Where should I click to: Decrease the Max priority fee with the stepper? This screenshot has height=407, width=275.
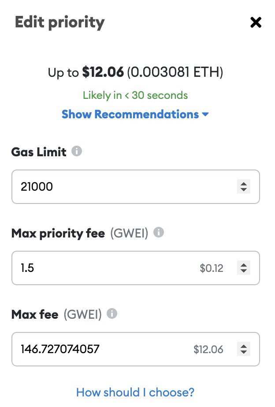click(x=243, y=271)
